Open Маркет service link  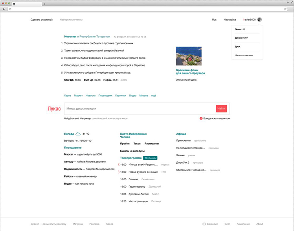point(78,96)
